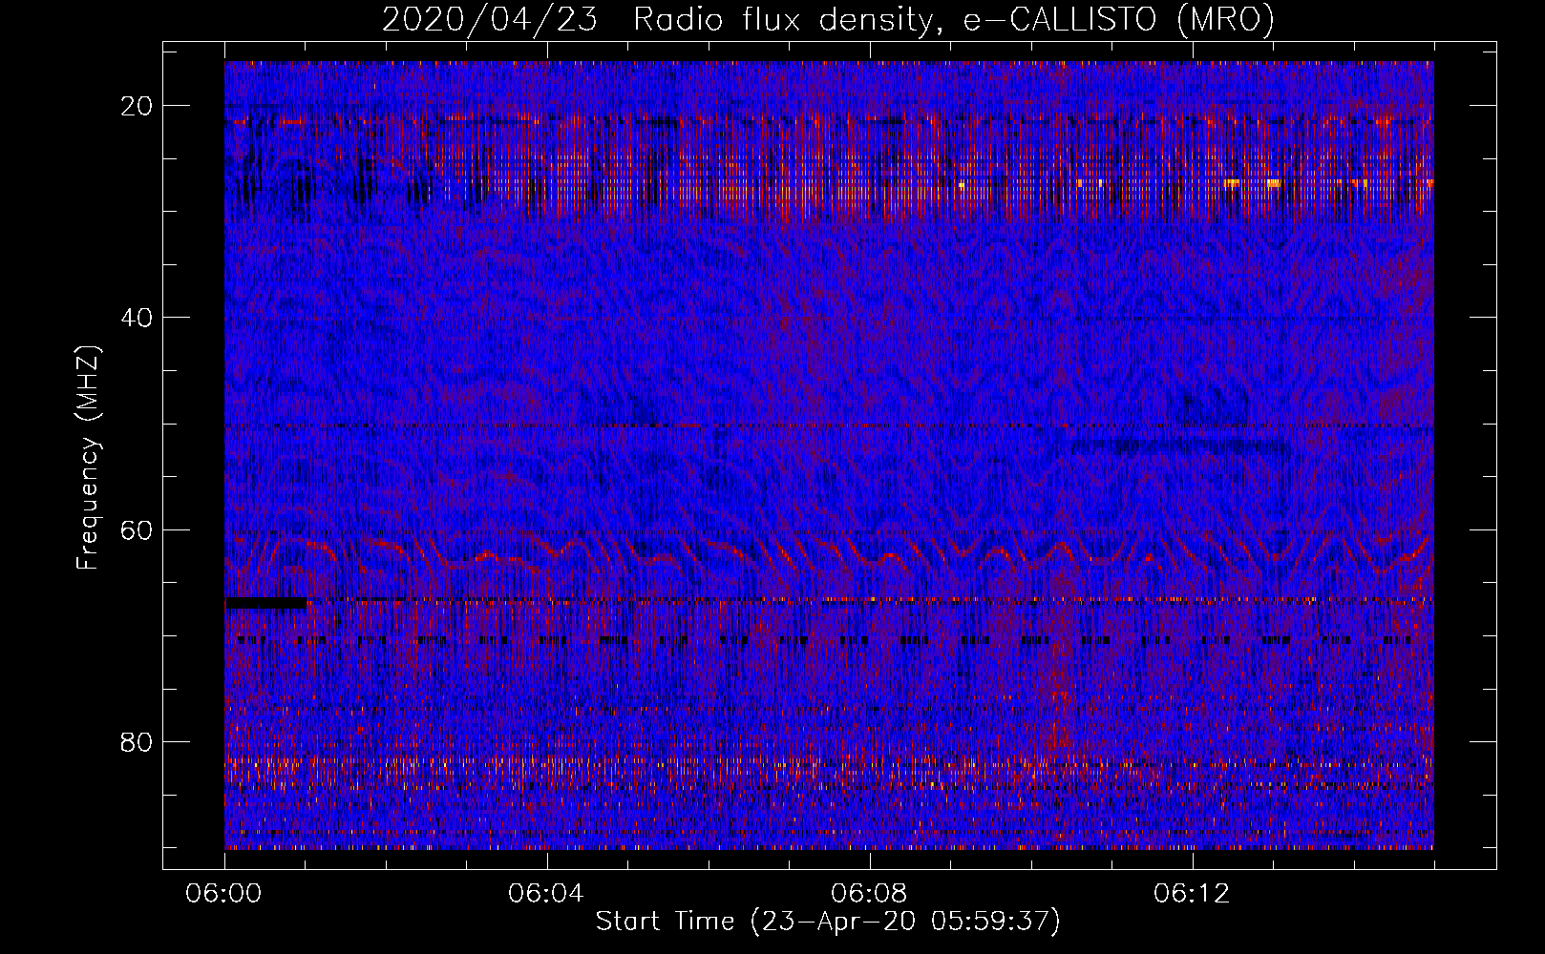Click the '06:08' time tick label
The height and width of the screenshot is (954, 1545).
click(x=870, y=894)
